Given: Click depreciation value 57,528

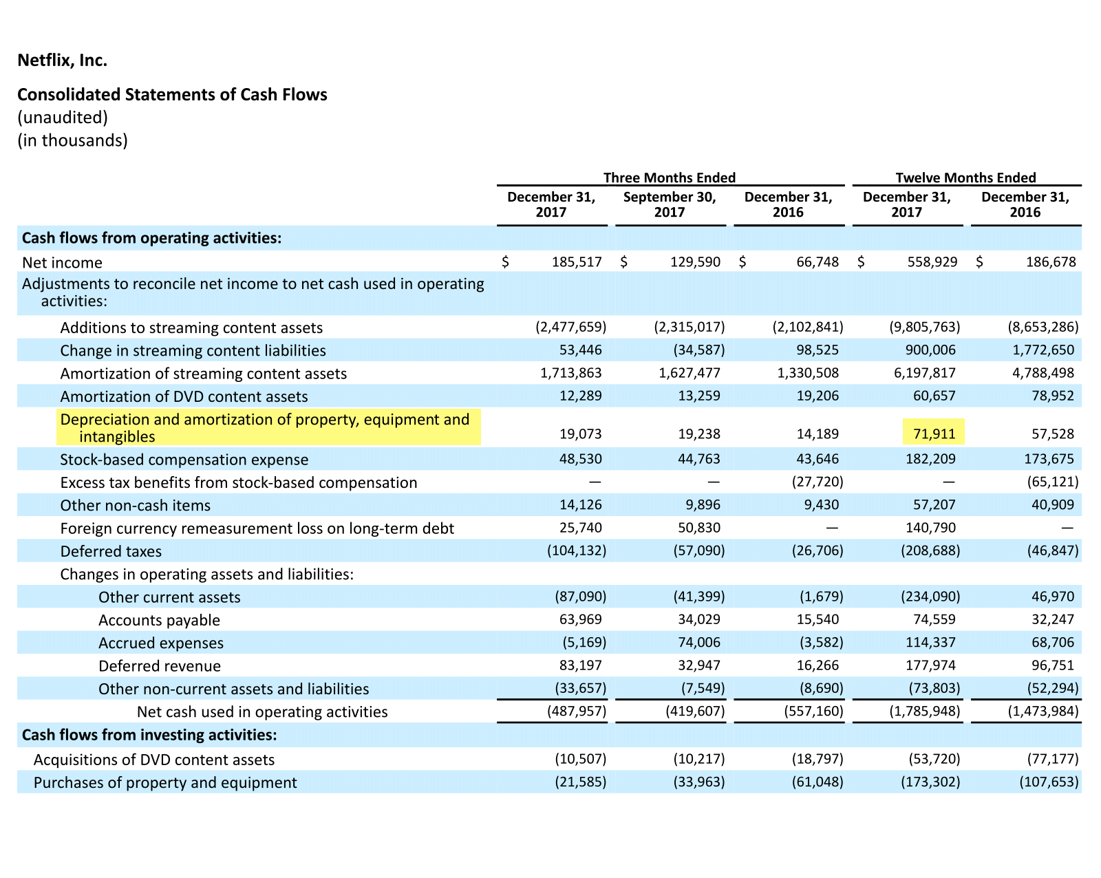Looking at the screenshot, I should pos(1054,434).
